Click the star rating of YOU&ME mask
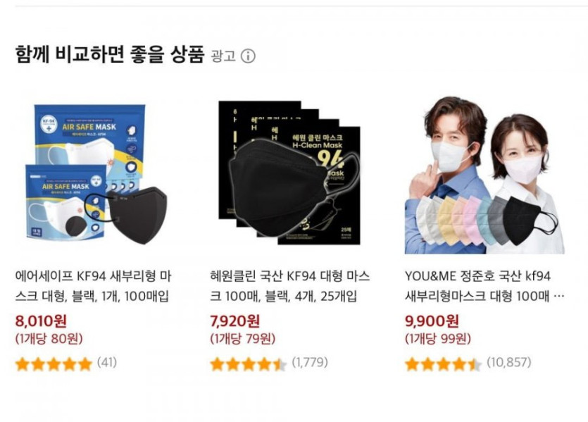Image resolution: width=588 pixels, height=422 pixels. point(443,364)
